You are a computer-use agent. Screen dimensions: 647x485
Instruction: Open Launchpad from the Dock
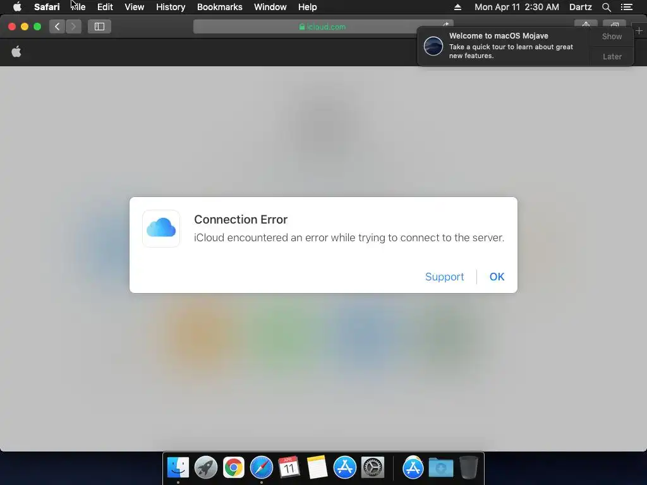click(205, 467)
